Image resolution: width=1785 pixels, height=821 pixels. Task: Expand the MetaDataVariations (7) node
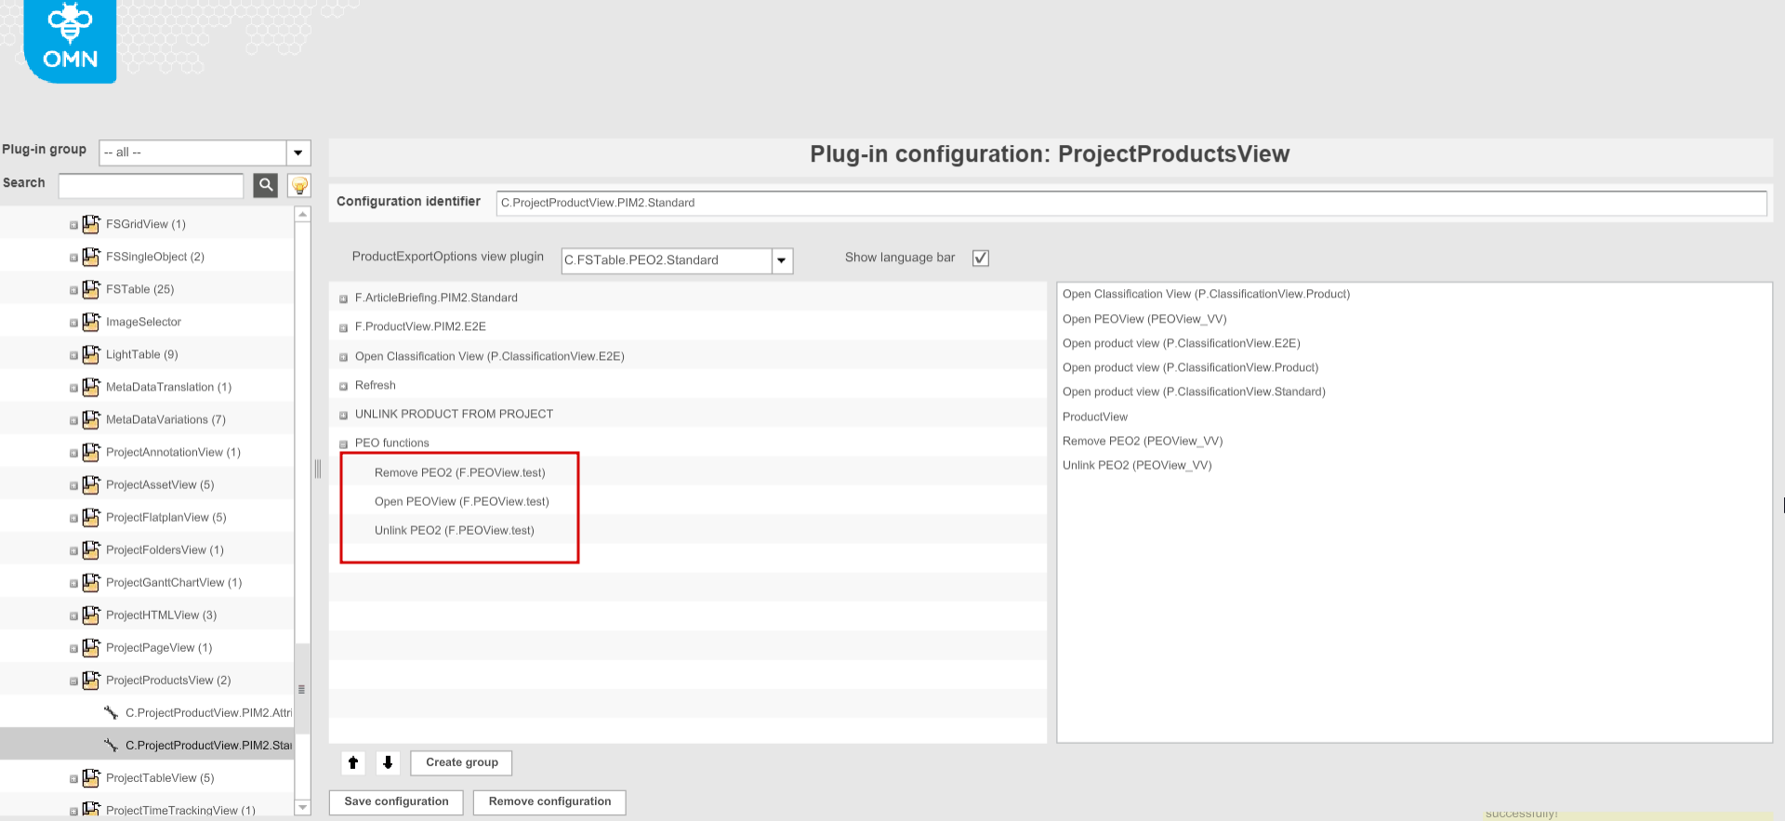[73, 420]
